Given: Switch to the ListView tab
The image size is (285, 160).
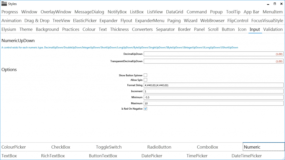Looking at the screenshot, I should coord(155,12).
